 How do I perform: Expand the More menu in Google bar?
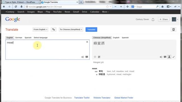(x=106, y=12)
